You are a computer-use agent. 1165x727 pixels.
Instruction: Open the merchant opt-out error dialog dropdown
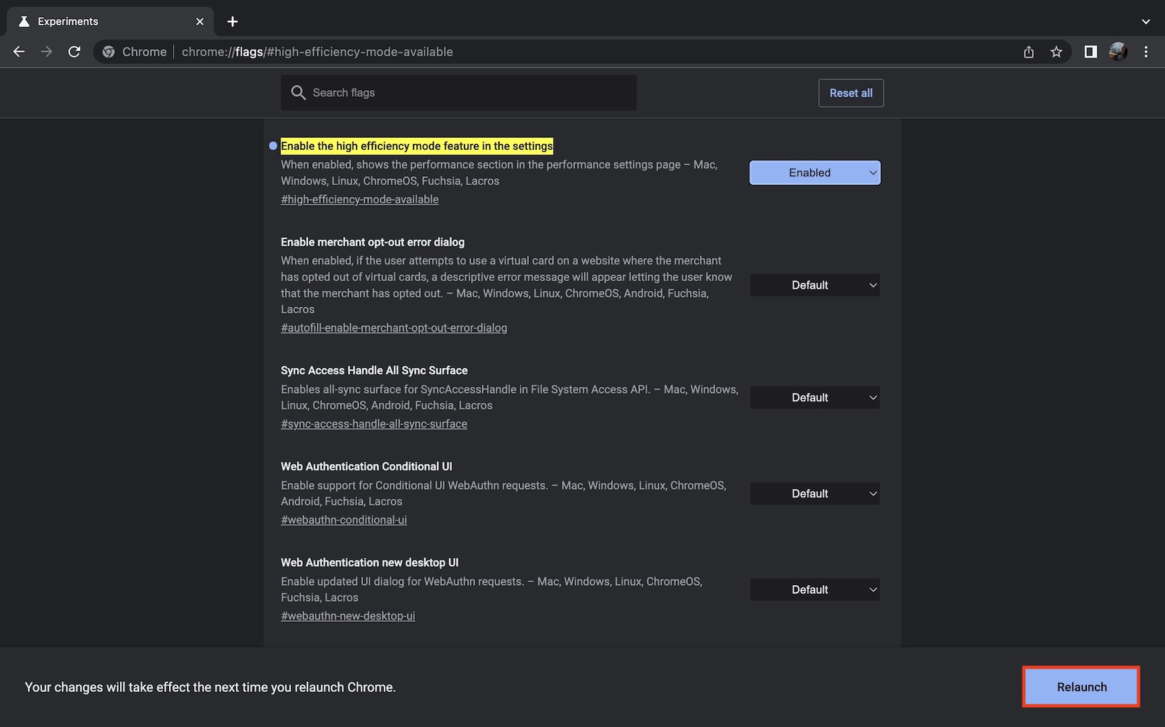click(x=814, y=285)
